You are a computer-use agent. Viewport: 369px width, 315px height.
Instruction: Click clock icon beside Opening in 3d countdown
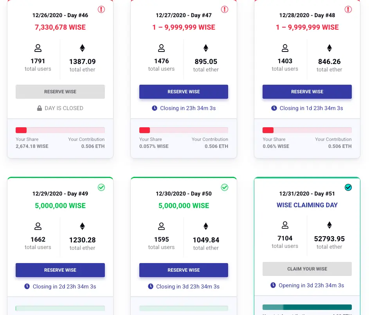tap(273, 285)
